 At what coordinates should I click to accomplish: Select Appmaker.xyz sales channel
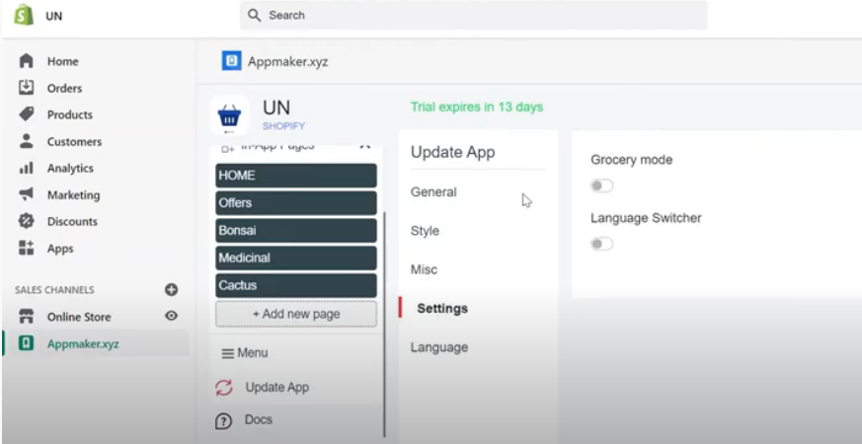(83, 344)
